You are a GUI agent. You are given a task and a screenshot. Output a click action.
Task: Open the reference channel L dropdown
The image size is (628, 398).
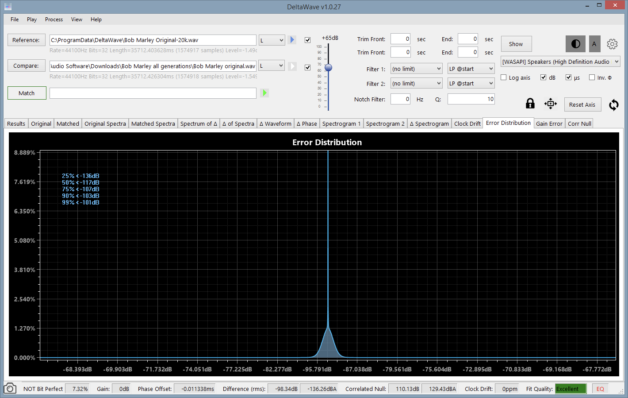click(272, 40)
